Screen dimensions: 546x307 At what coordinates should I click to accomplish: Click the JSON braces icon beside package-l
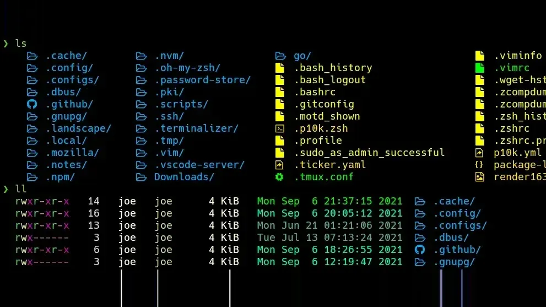click(479, 165)
